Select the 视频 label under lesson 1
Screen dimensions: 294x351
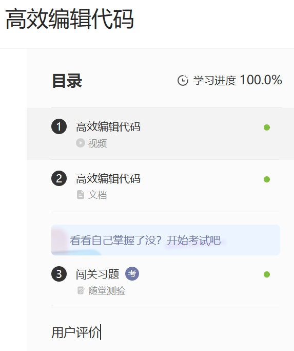(x=97, y=143)
